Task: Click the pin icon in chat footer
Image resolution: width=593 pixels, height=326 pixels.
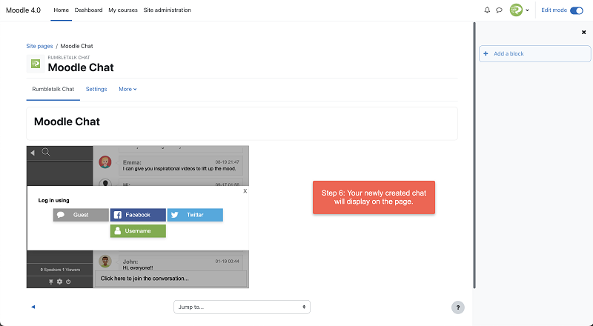Action: [52, 282]
